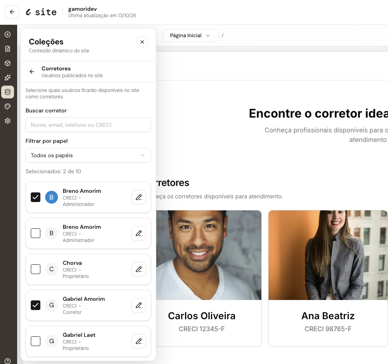Click the G avatar of Gabriel Amorim
The height and width of the screenshot is (364, 388).
point(52,305)
